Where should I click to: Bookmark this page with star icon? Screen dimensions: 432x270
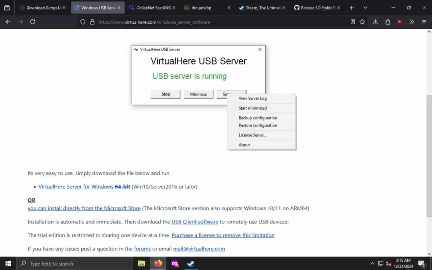click(x=362, y=22)
